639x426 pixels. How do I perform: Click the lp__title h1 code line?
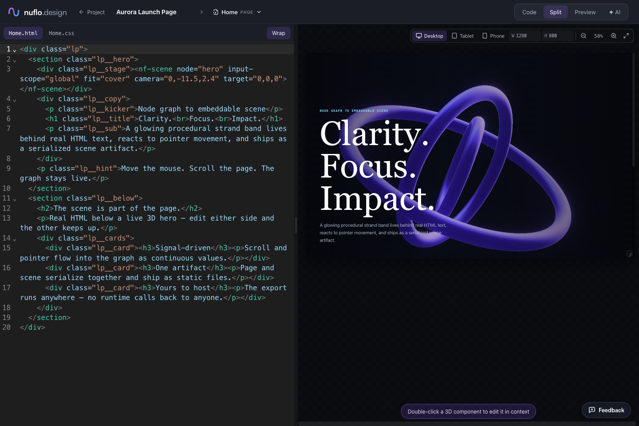click(x=164, y=118)
